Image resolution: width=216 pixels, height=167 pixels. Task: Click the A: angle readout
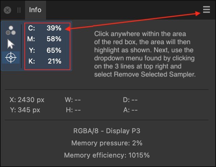pyautogui.click(x=130, y=110)
